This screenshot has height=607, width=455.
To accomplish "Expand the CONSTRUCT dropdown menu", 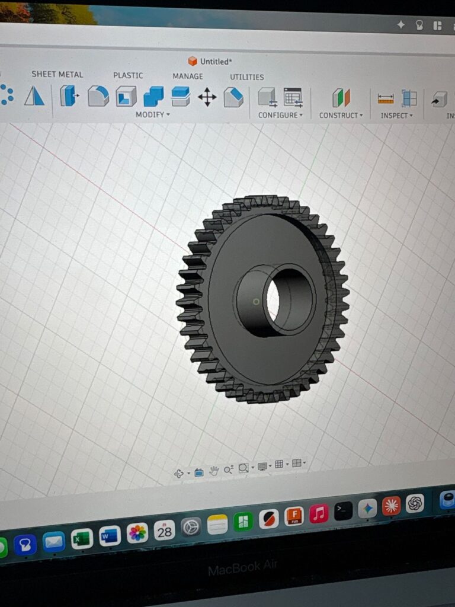I will (341, 116).
